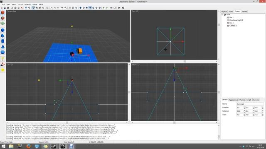Click the Rotation X value field
The image size is (266, 149).
coord(240,111)
